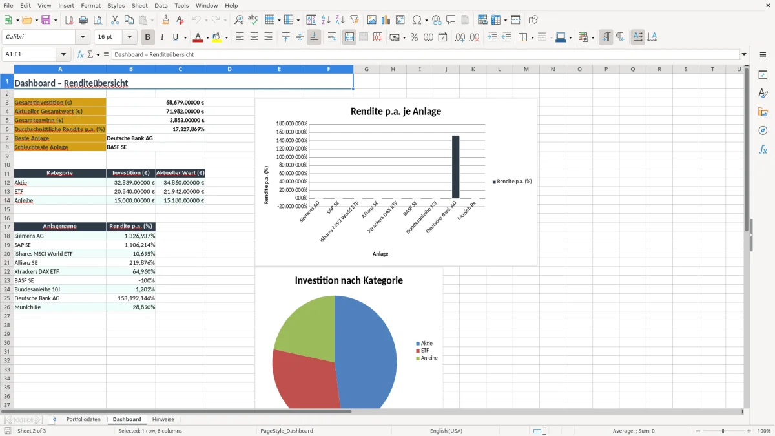Image resolution: width=775 pixels, height=436 pixels.
Task: Click the Format as Percent icon
Action: 414,37
